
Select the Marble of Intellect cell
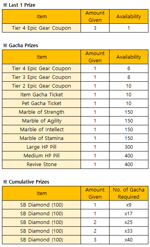pyautogui.click(x=42, y=130)
